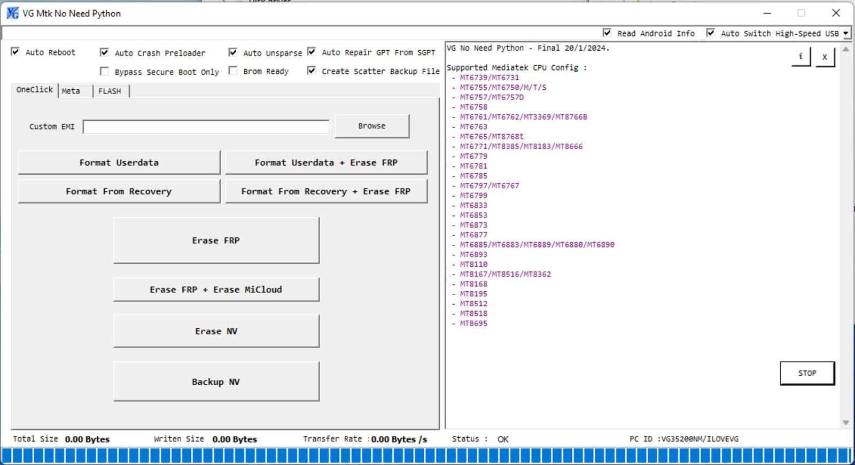Click the 'i' info button

(x=800, y=56)
